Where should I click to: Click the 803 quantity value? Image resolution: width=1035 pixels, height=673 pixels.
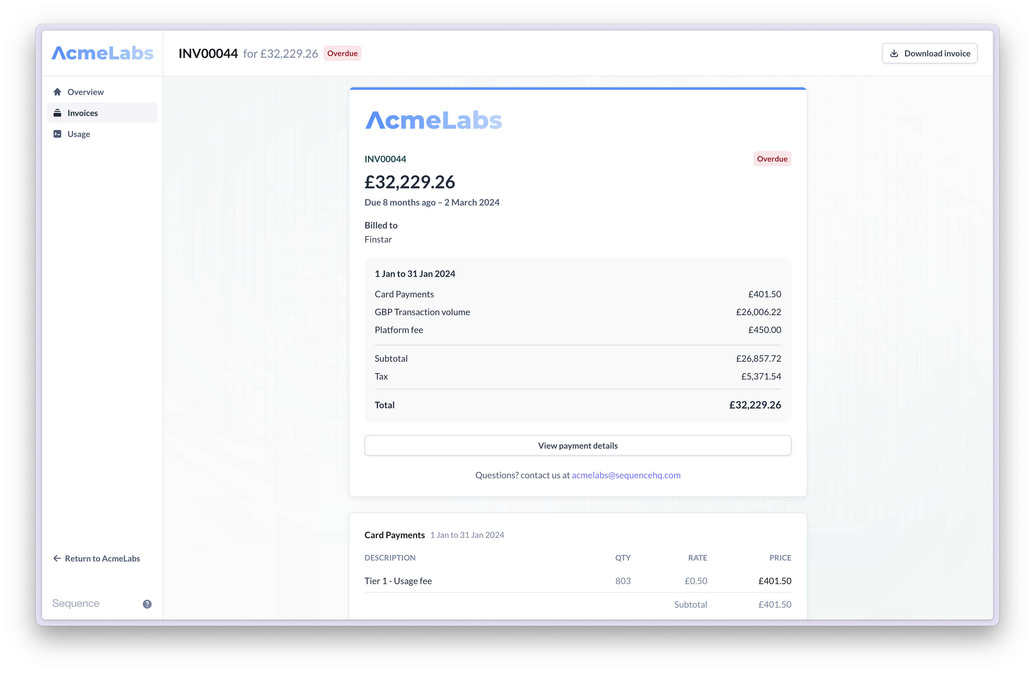pos(623,581)
